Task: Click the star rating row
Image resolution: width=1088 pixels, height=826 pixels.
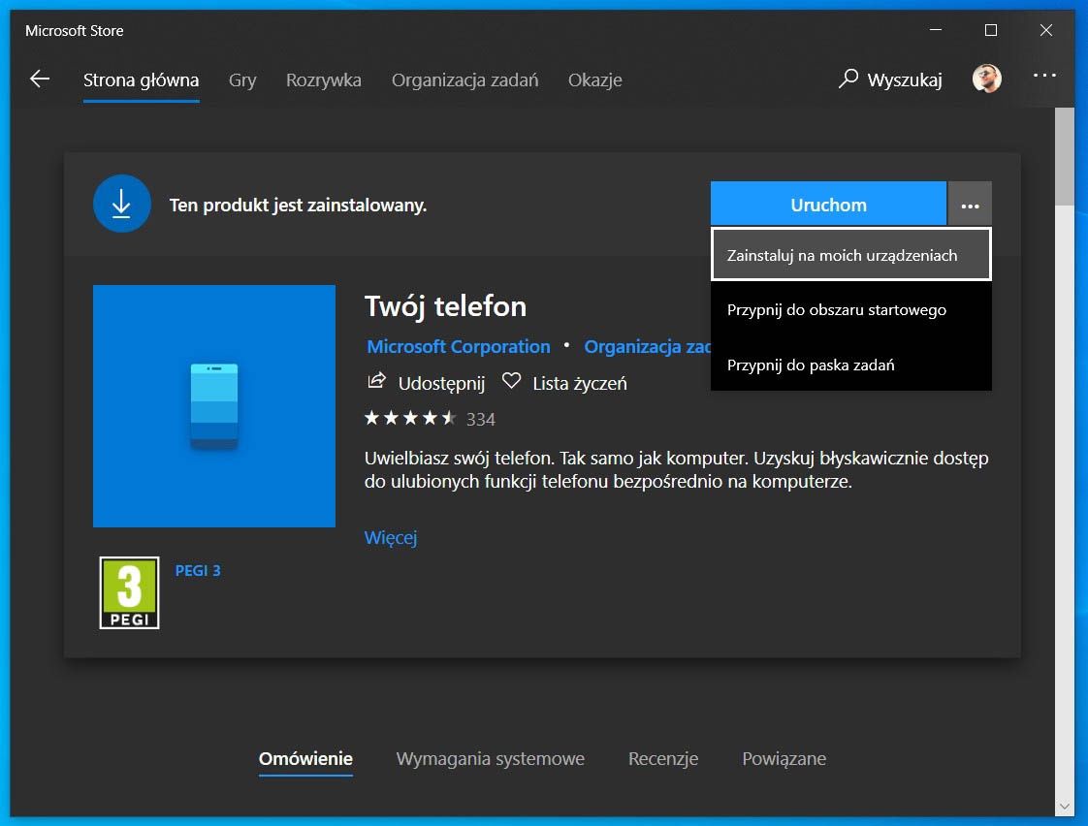Action: coord(410,418)
